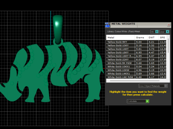Click the Metal Weights title bar

click(x=138, y=25)
